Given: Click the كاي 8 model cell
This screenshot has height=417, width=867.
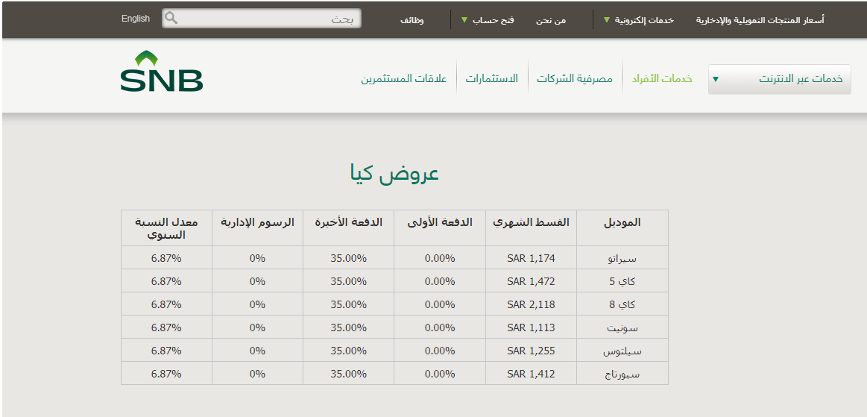Looking at the screenshot, I should [x=622, y=304].
